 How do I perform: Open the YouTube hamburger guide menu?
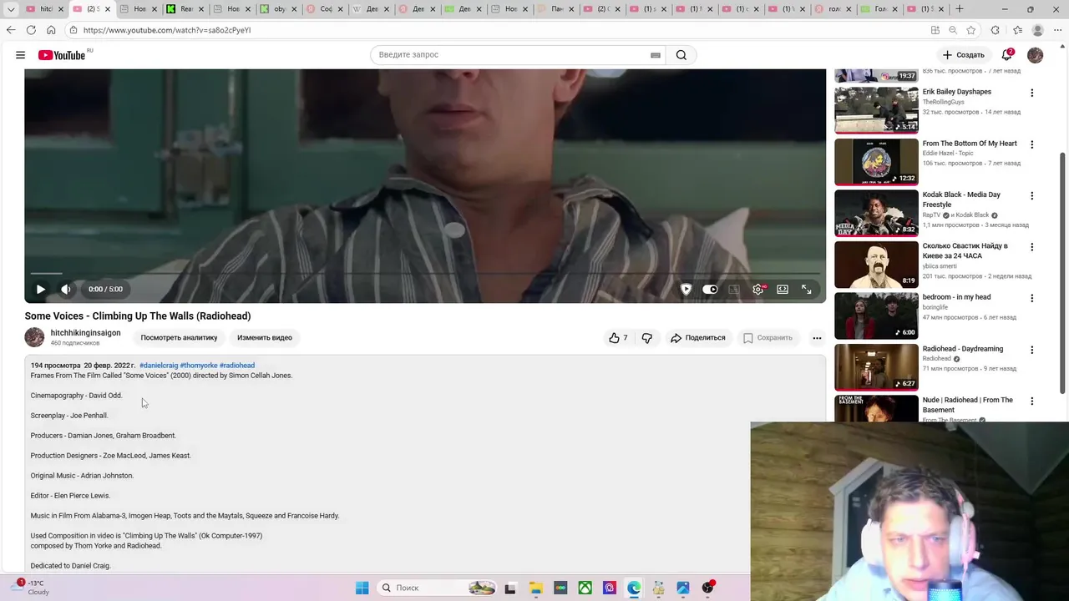(20, 55)
